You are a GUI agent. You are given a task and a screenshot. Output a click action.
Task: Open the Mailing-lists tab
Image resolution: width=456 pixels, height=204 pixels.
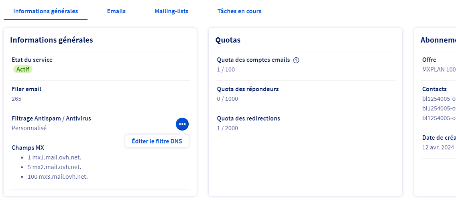(x=171, y=11)
